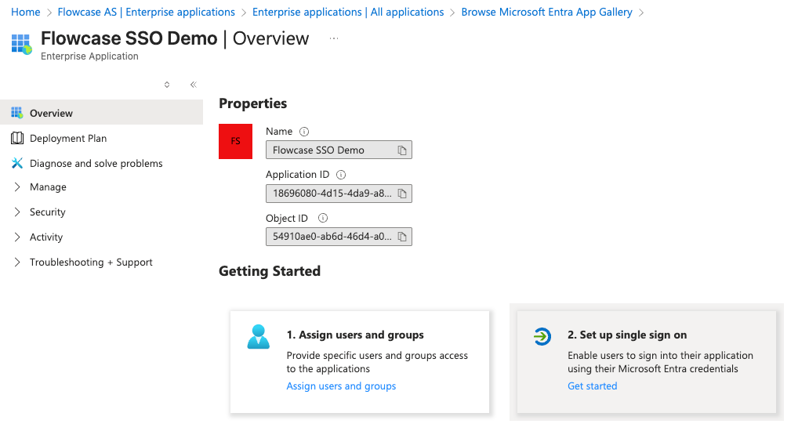Copy the Application ID icon
Viewport: 798px width, 431px height.
402,194
